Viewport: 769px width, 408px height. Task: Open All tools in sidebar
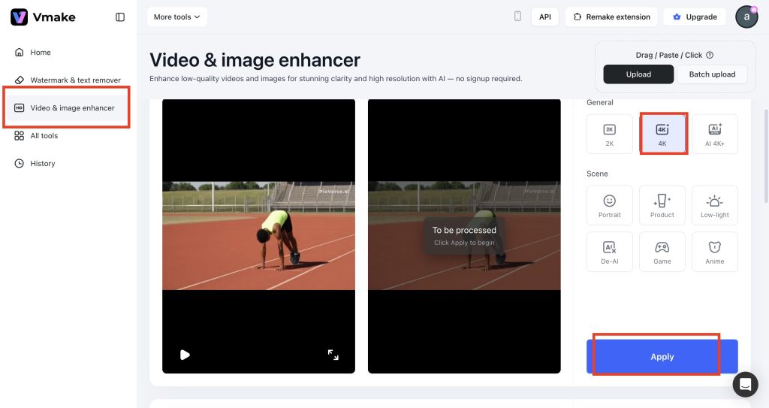[44, 136]
